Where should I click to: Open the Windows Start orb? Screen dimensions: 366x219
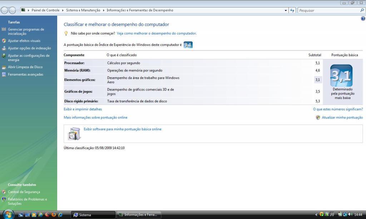pos(9,214)
